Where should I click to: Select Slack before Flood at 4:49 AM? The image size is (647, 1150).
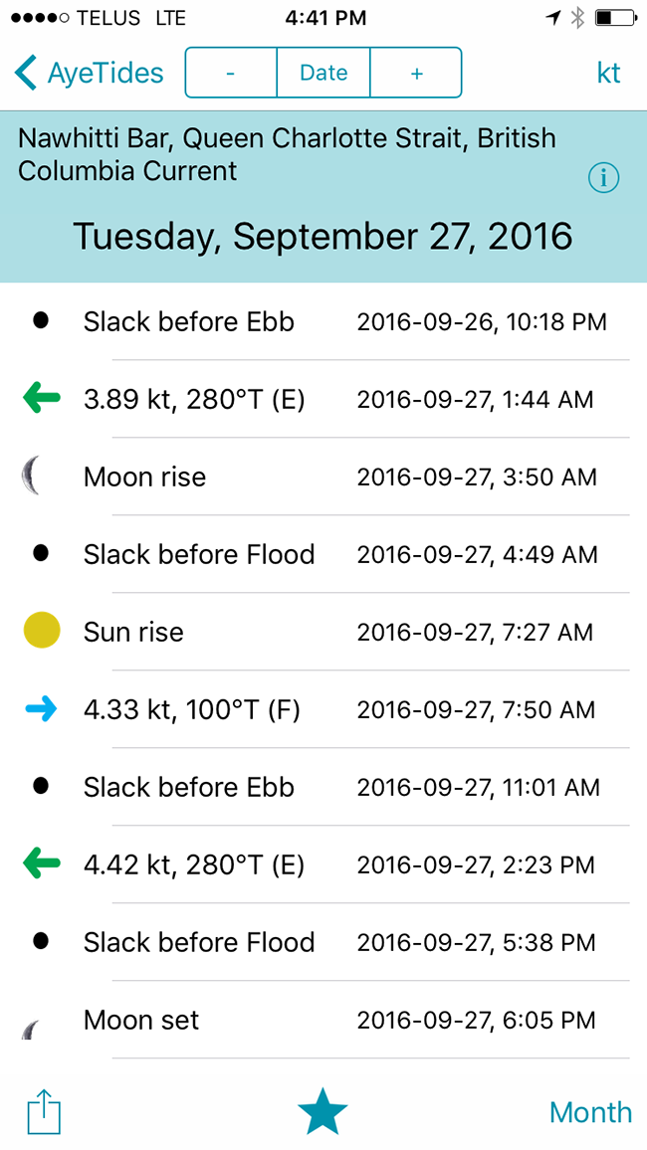323,554
